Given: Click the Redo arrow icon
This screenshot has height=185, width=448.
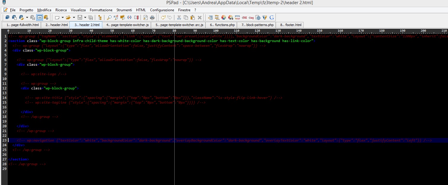Looking at the screenshot, I should 170,17.
